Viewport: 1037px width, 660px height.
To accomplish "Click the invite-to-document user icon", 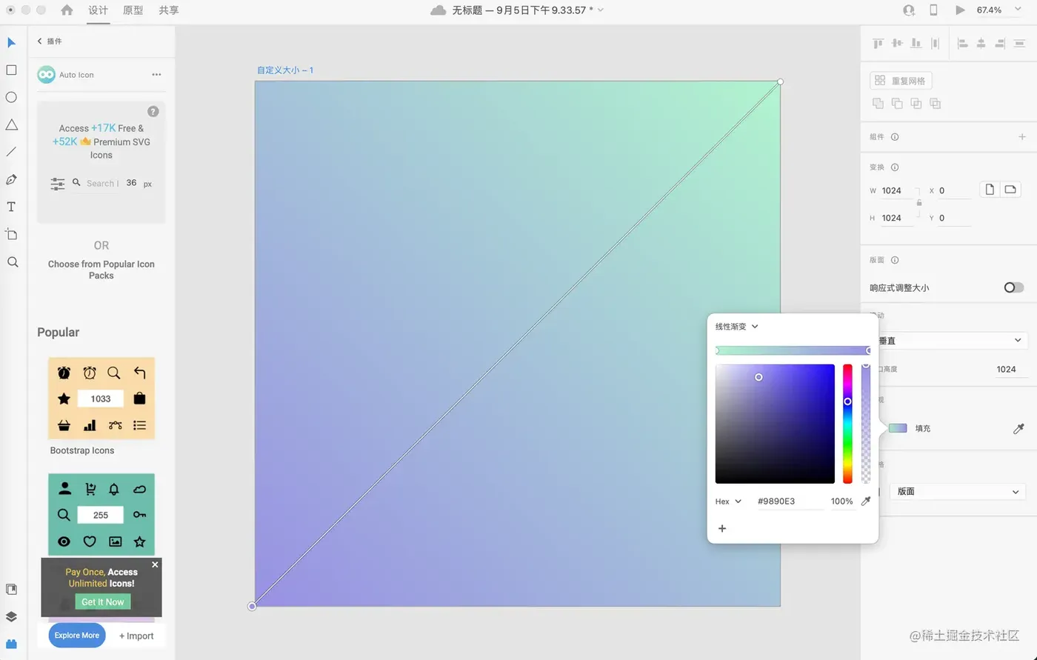I will coord(909,10).
